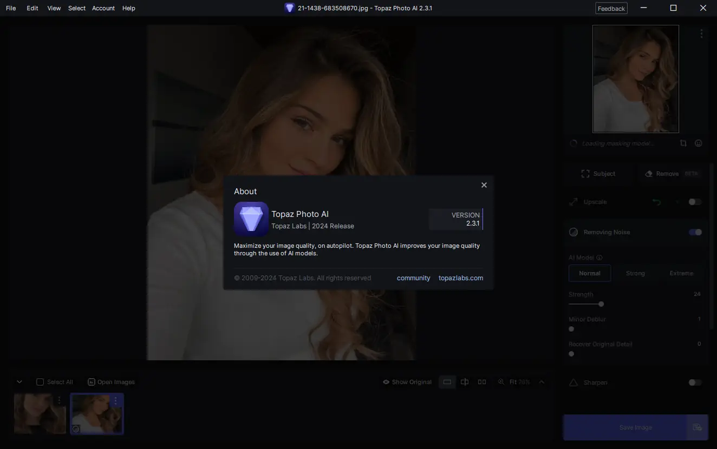Visit the topazlabs.com link
The width and height of the screenshot is (717, 449).
pyautogui.click(x=461, y=278)
